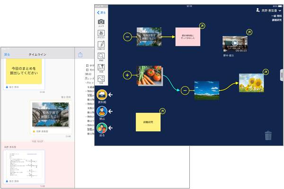Select the Text (テキスト) card tool
284x189 pixels.
tap(101, 34)
